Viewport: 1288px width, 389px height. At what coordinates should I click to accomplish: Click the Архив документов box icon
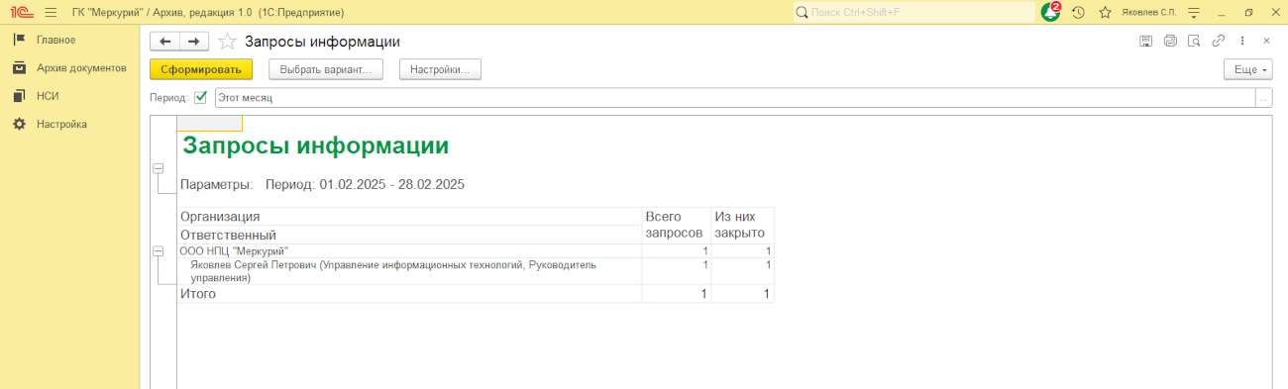pyautogui.click(x=19, y=68)
